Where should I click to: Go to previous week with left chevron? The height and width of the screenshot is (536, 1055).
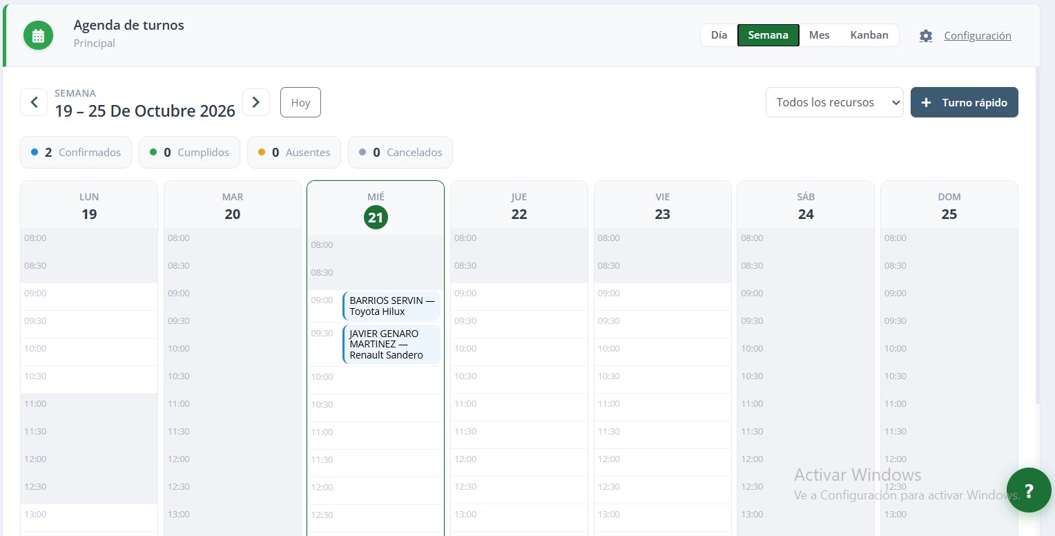click(x=34, y=102)
